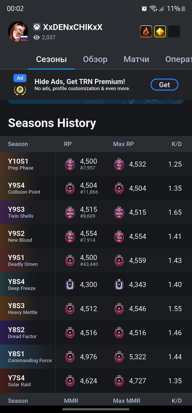The height and width of the screenshot is (413, 192).
Task: Switch to the Матчи tab
Action: click(136, 59)
